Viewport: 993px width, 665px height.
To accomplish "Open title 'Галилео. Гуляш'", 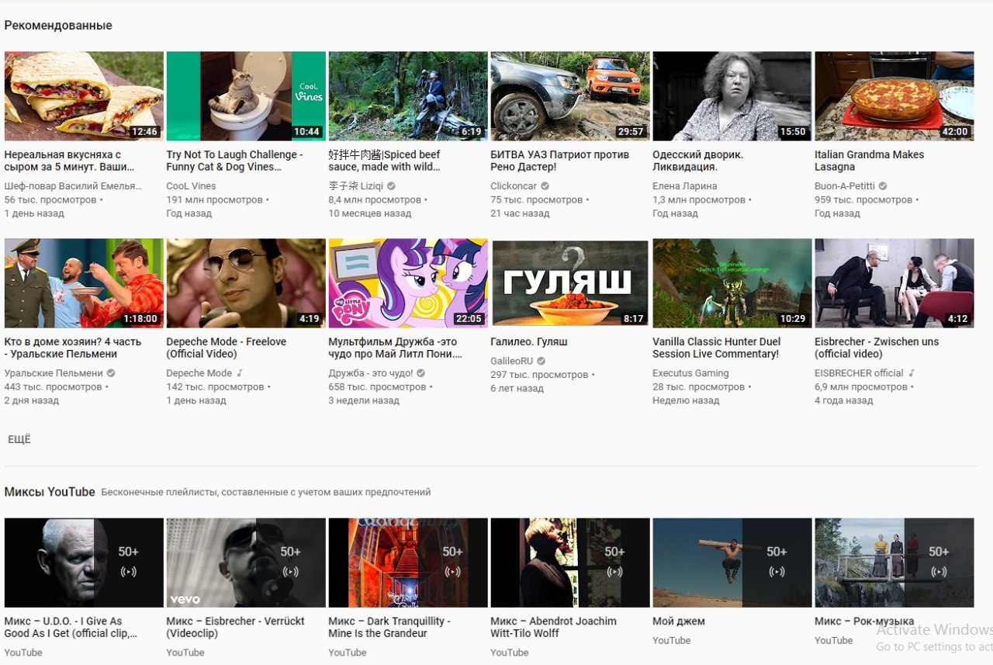I will [x=529, y=341].
